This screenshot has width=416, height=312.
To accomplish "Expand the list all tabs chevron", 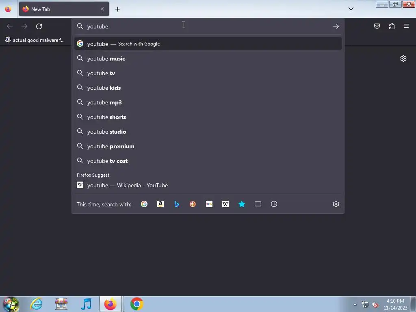I will (x=351, y=9).
